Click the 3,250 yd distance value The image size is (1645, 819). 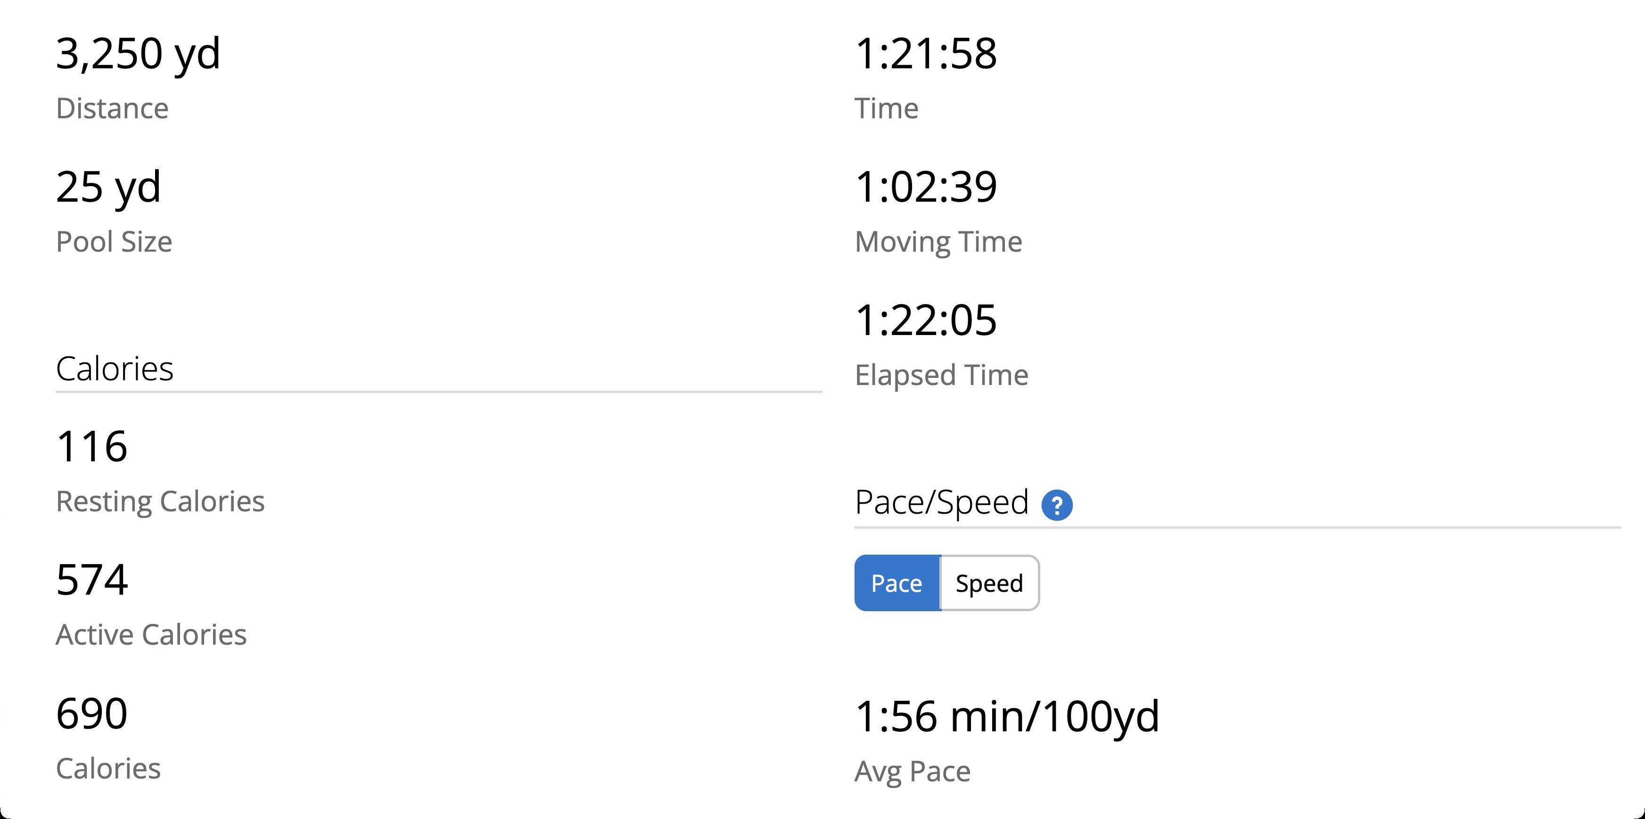pos(138,54)
